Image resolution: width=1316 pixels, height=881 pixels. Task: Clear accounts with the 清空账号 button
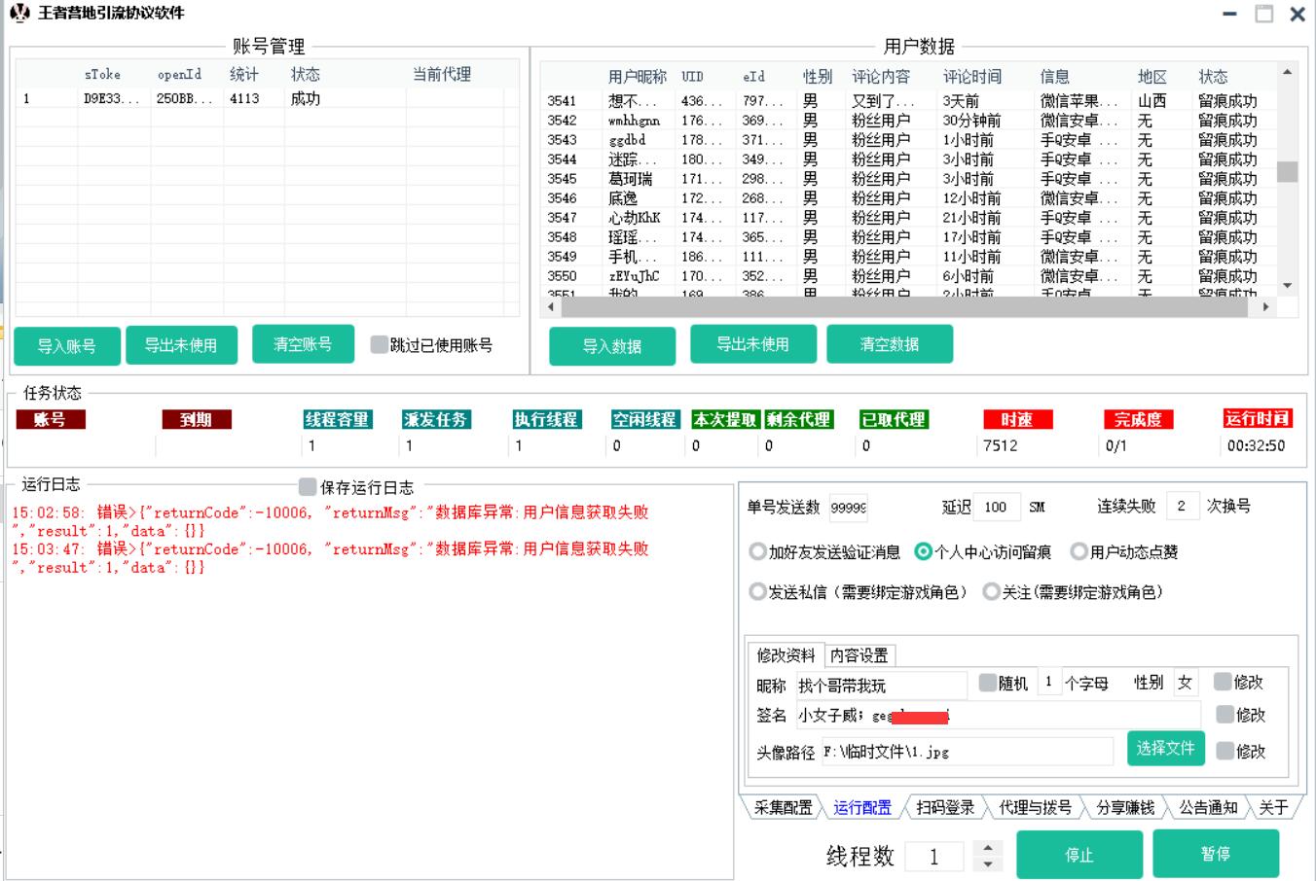click(303, 344)
